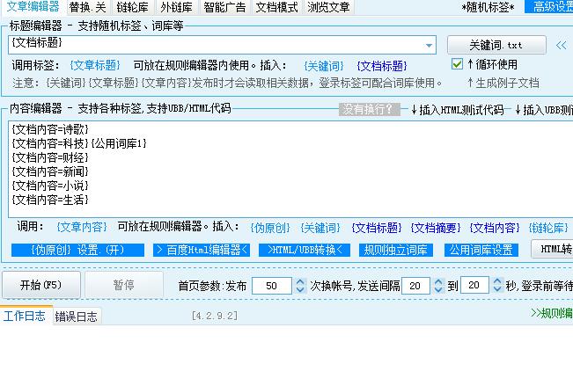Viewport: 573px width, 386px height.
Task: Click the 开始(F5) button
Action: tap(42, 285)
